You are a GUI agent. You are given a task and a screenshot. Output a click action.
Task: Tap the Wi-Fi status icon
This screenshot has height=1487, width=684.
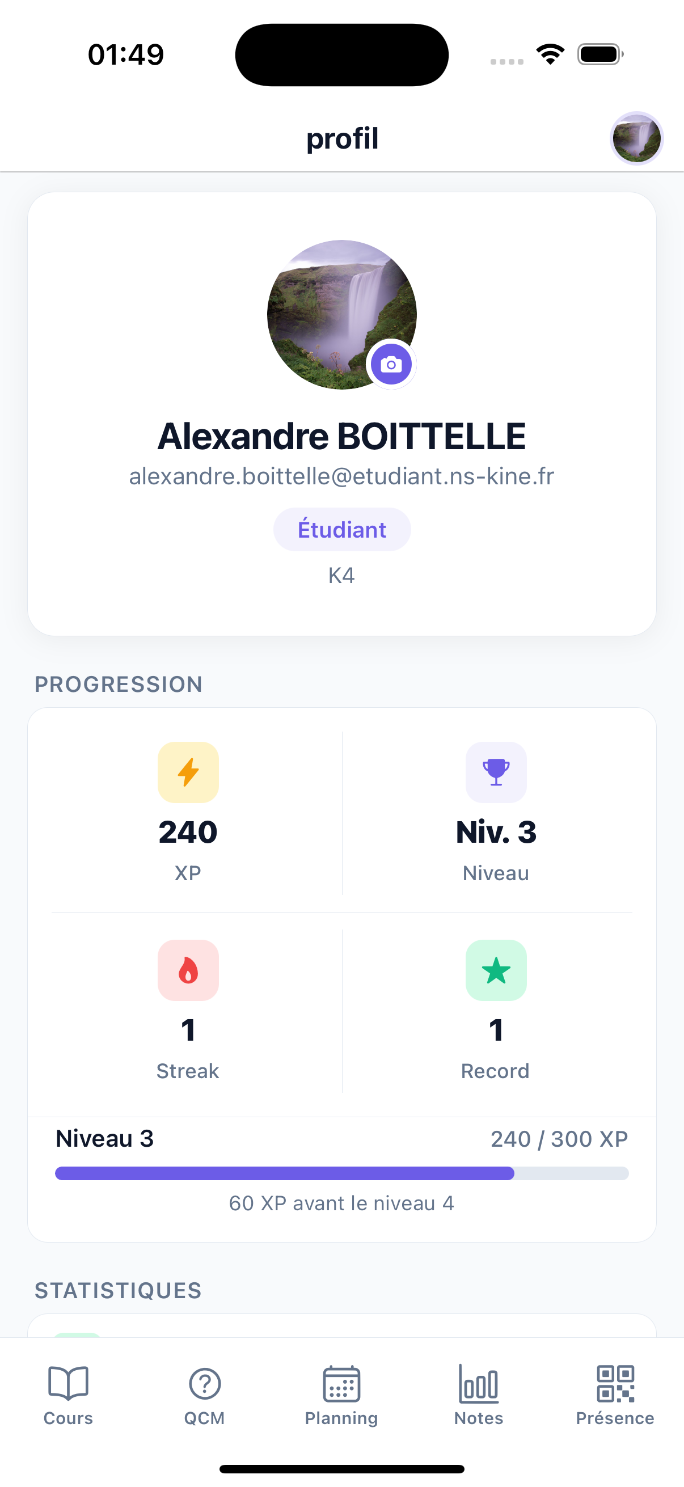[x=550, y=54]
